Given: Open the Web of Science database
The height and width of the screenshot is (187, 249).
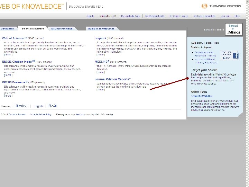Looking at the screenshot, I should [13, 38].
